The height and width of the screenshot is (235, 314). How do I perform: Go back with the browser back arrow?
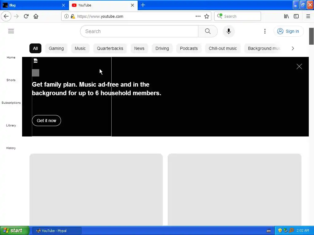[x=6, y=16]
